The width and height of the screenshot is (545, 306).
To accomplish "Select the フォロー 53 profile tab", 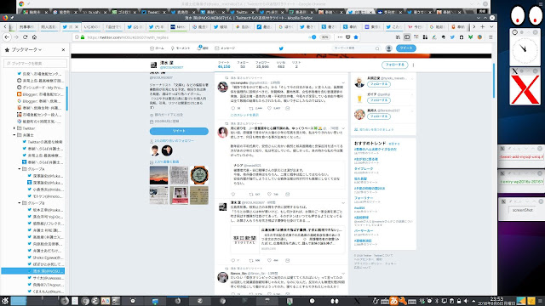I will click(243, 65).
